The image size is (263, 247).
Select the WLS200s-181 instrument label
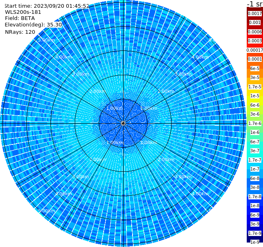[23, 12]
